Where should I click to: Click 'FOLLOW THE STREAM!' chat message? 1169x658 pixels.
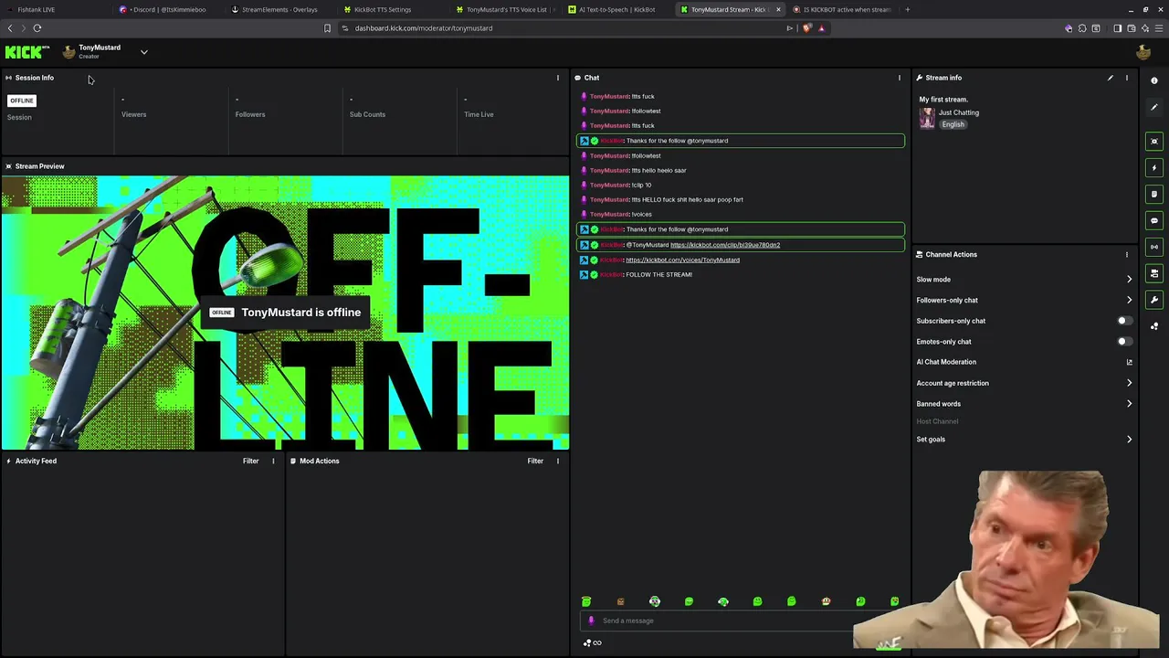(x=658, y=274)
